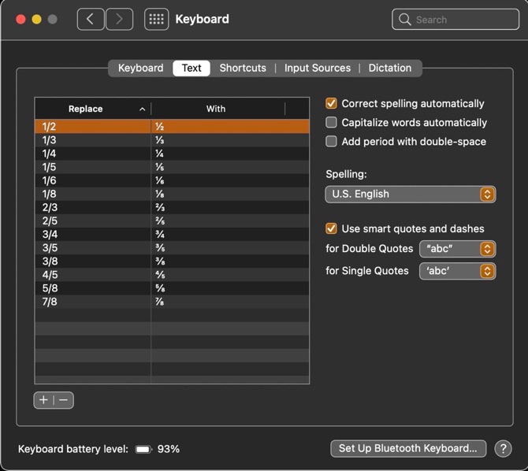
Task: Minimize the Keyboard window with yellow button
Action: tap(37, 19)
